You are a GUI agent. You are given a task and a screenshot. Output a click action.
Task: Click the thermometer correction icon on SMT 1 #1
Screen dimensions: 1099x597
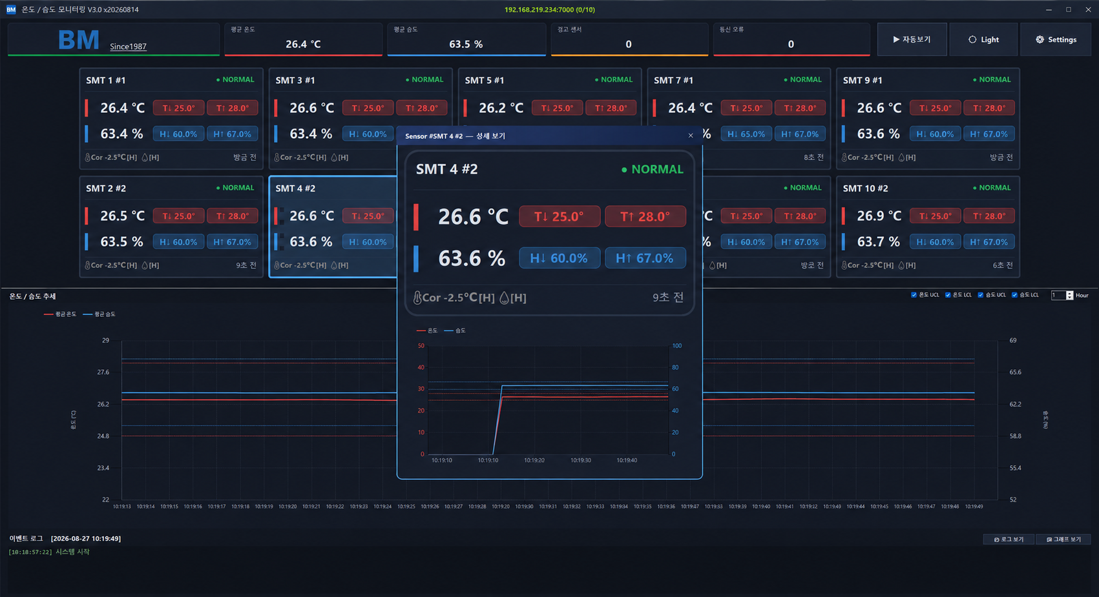click(88, 157)
